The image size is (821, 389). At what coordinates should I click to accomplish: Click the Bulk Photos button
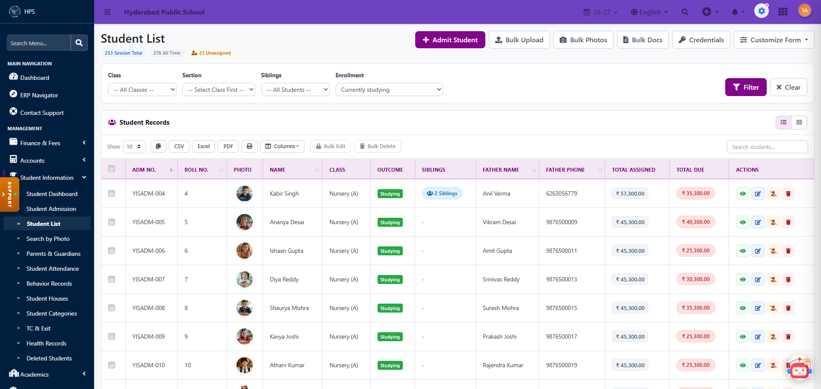(583, 40)
